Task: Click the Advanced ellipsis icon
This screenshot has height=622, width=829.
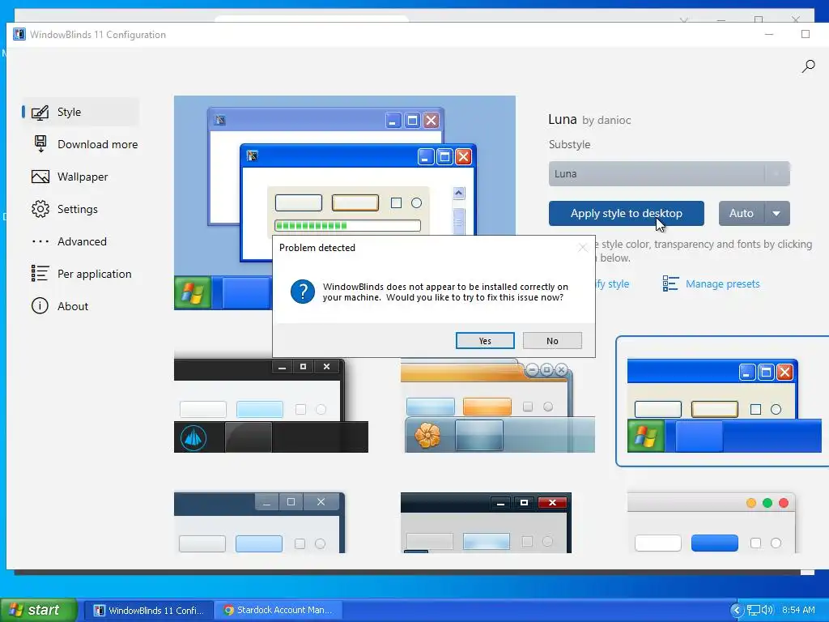Action: click(x=40, y=241)
